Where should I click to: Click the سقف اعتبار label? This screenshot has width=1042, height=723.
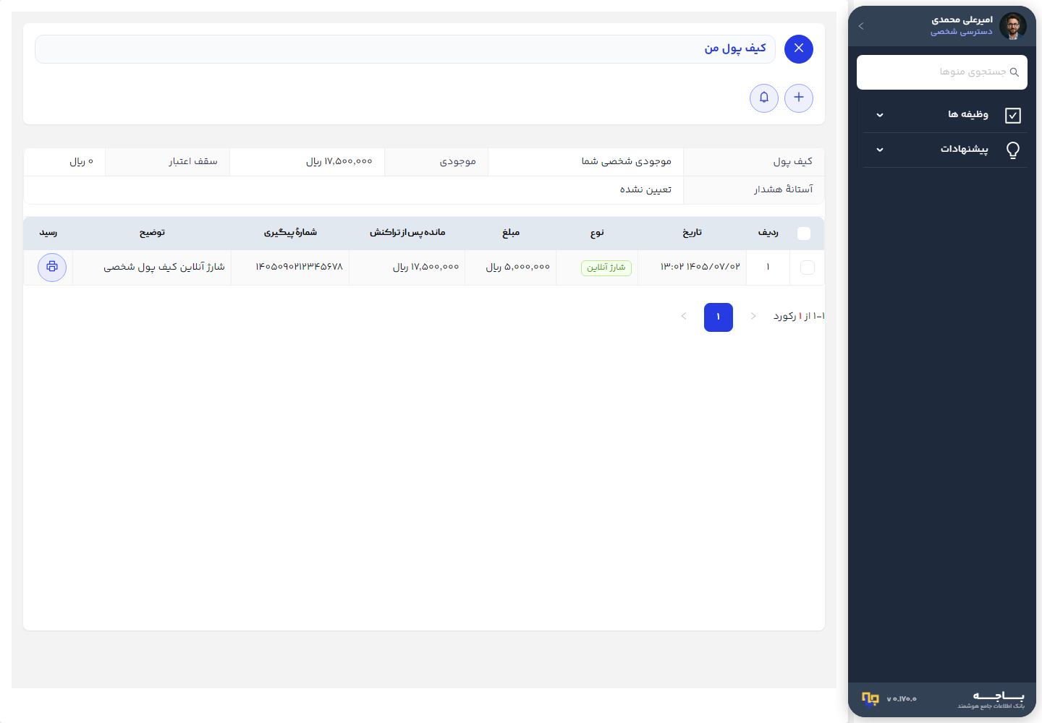(193, 161)
